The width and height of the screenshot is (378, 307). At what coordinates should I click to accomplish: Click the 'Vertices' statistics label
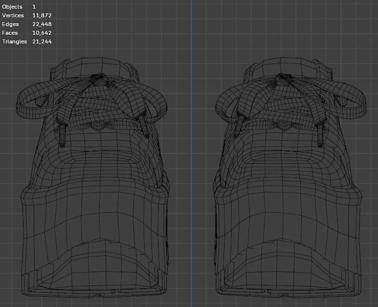point(13,15)
